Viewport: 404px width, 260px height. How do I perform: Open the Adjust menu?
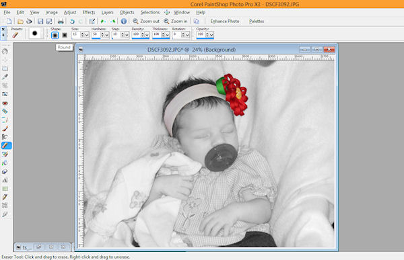[x=70, y=12]
